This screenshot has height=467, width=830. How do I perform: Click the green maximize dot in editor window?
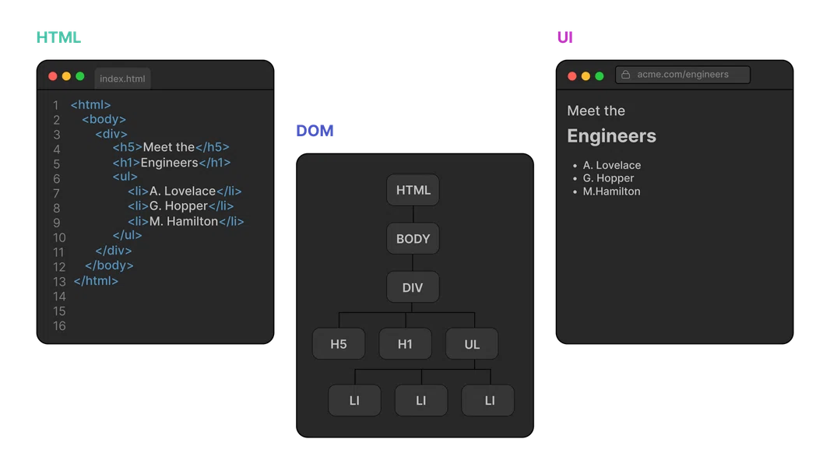pos(79,76)
